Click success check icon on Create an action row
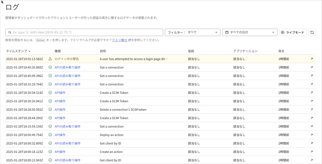Image resolution: width=322 pixels, height=164 pixels. 50,152
